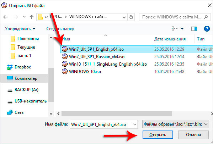Close the Открыть ISO файл dialog

209,6
